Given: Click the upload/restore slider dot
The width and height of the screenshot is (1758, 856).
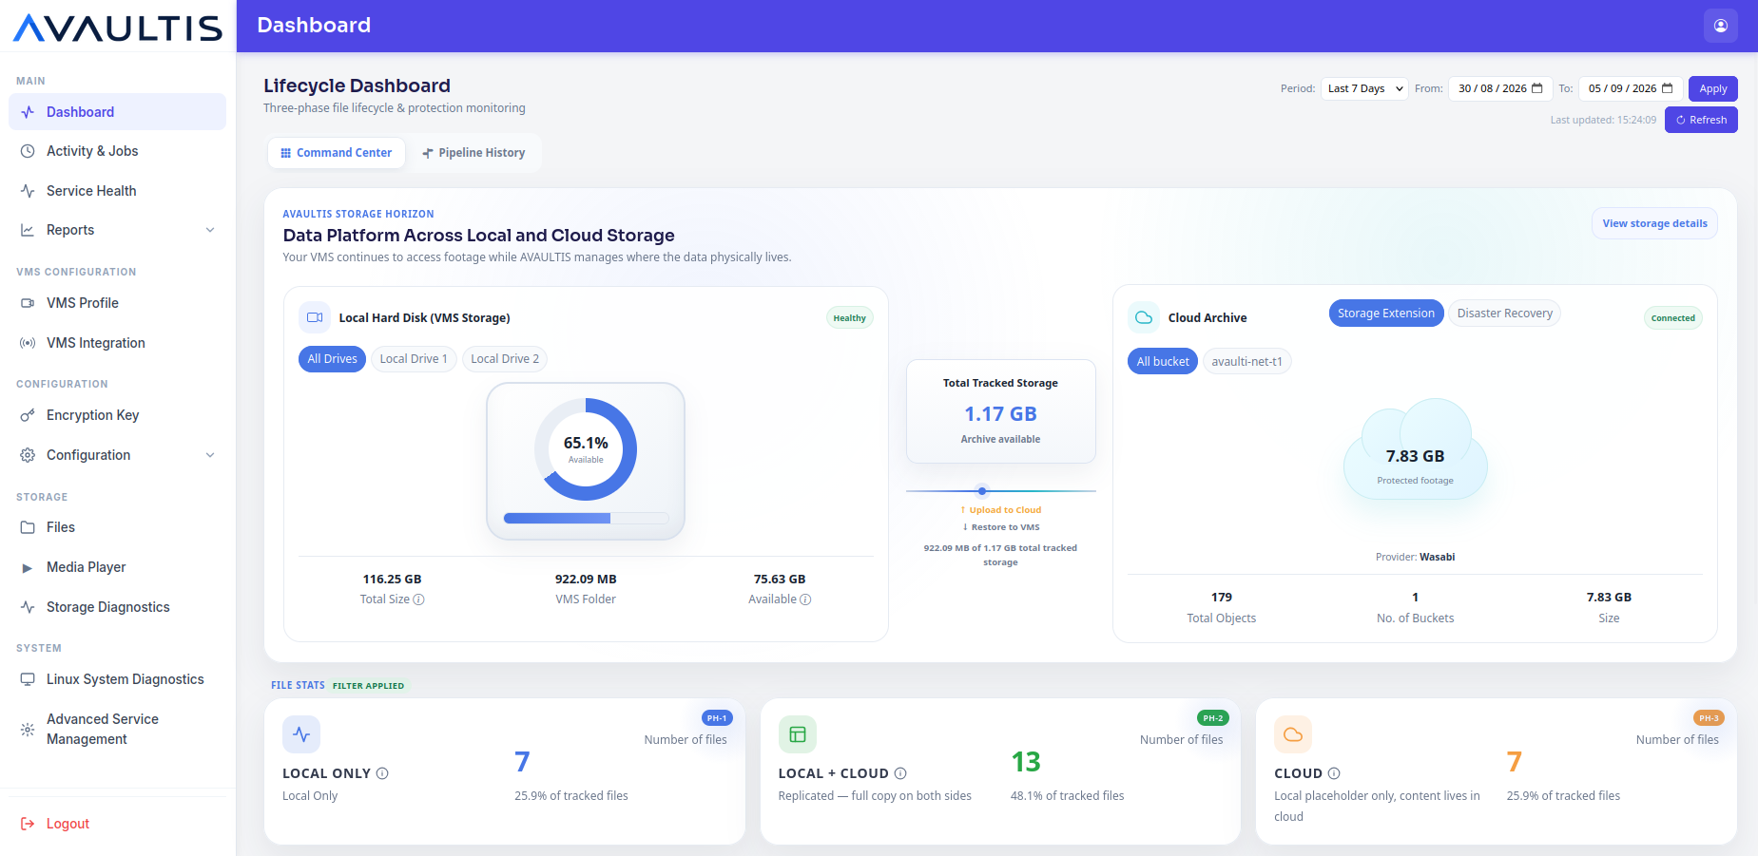Looking at the screenshot, I should pos(982,491).
